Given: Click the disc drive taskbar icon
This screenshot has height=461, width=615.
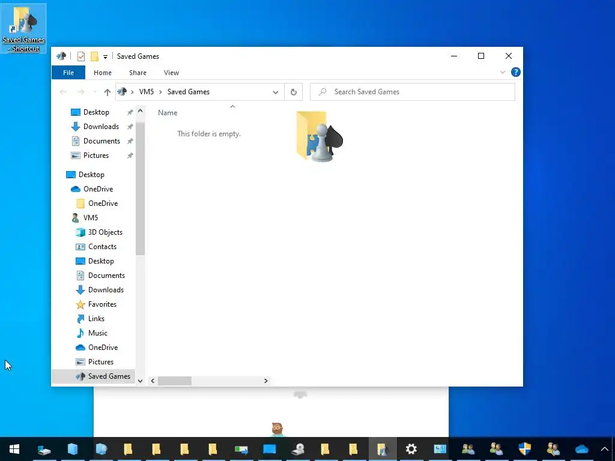Looking at the screenshot, I should (x=297, y=449).
